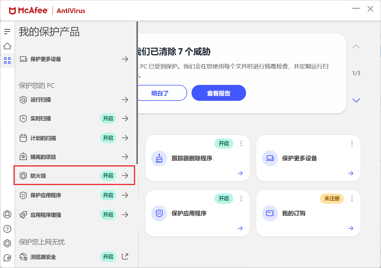Open 实时扫描 arrow in menu

[125, 118]
